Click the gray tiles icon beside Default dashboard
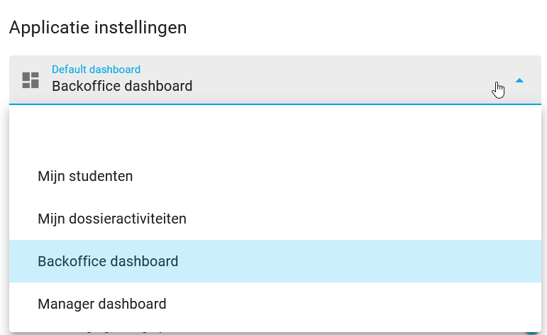This screenshot has width=547, height=335. coord(31,80)
